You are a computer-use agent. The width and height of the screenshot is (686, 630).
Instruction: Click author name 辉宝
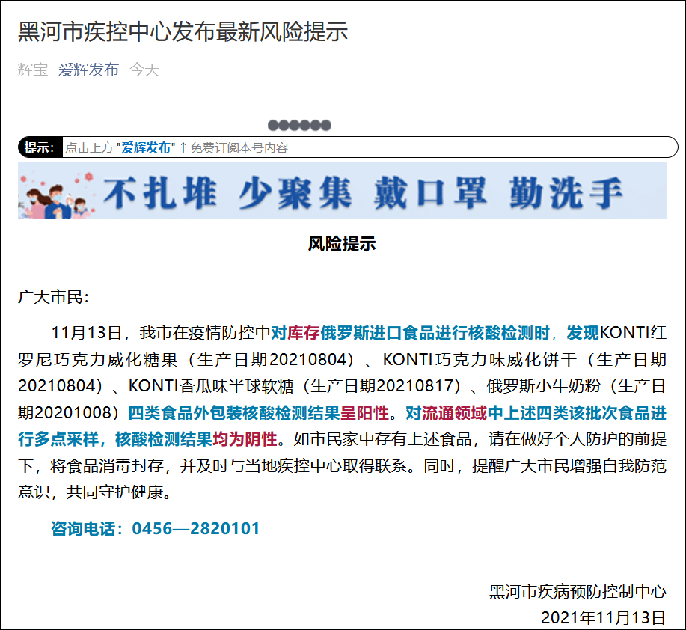tap(33, 70)
